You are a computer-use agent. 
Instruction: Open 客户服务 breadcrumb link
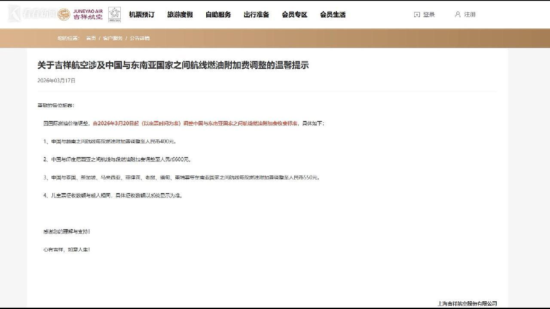point(113,38)
